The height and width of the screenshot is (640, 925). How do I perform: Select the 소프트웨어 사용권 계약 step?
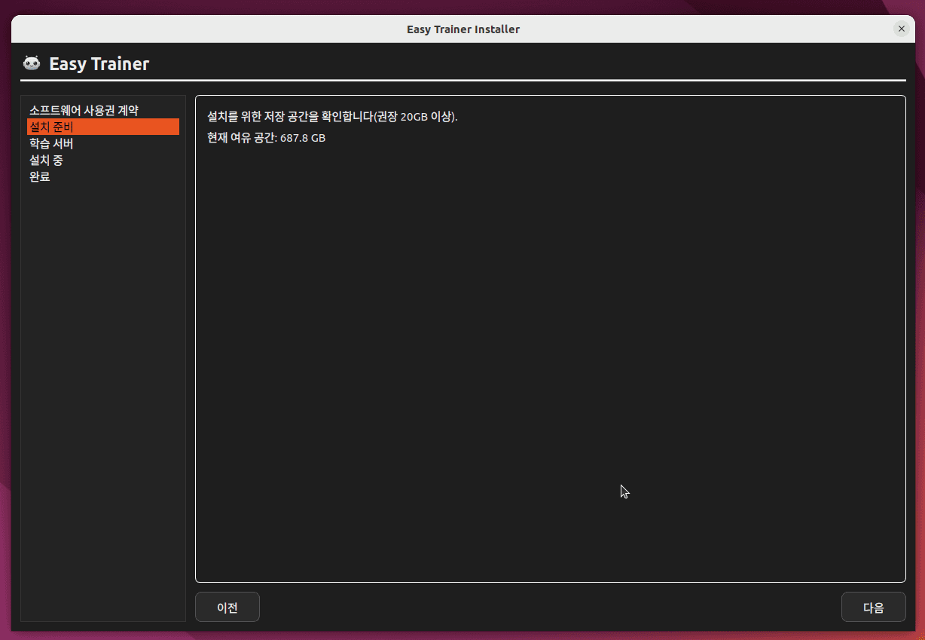pos(103,110)
